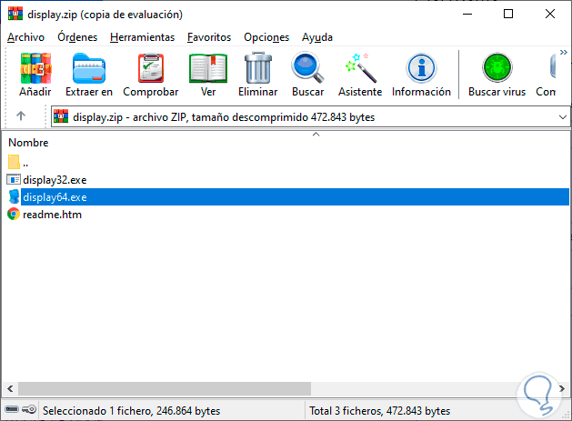
Task: Click the archive path text field
Action: click(x=310, y=116)
